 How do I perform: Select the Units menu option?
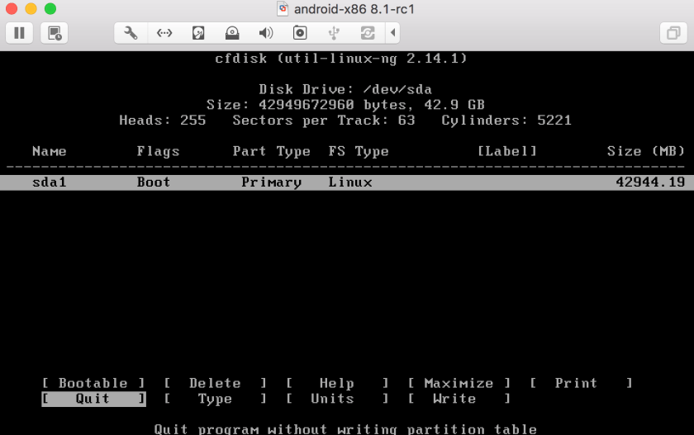tap(337, 399)
